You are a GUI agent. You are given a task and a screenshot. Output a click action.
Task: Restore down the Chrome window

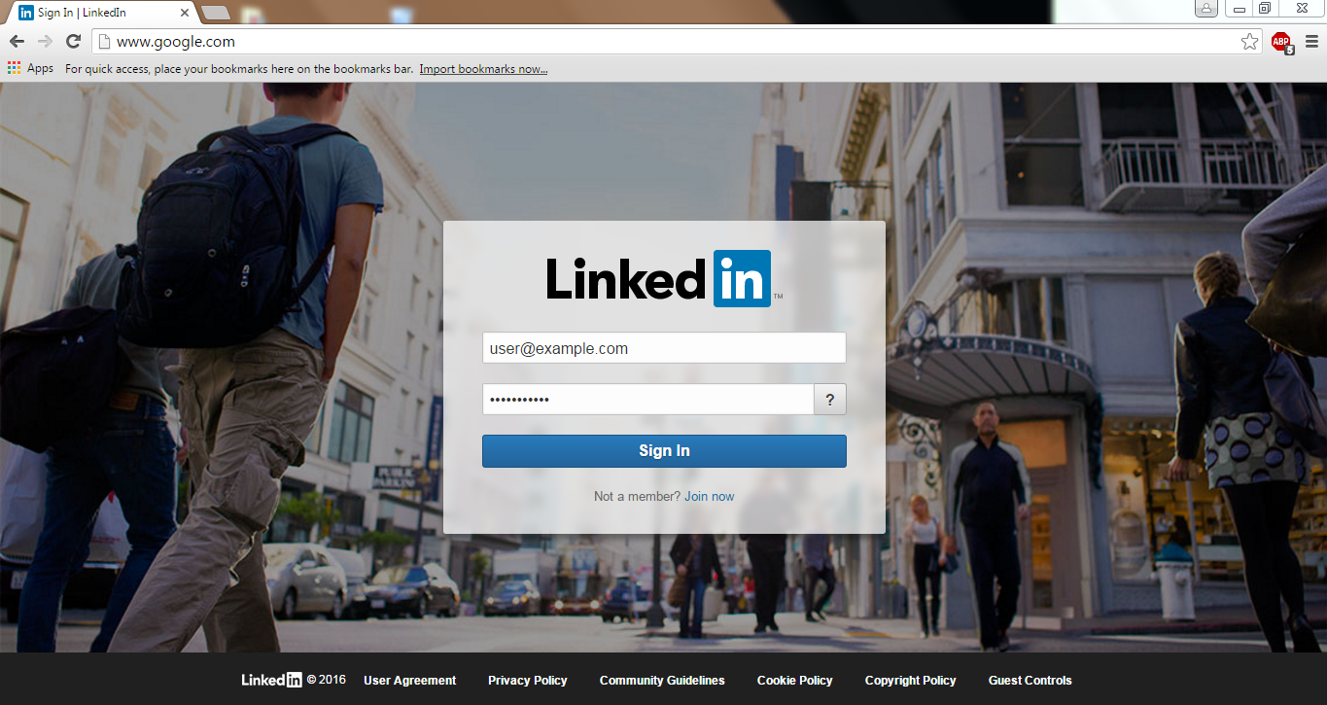pyautogui.click(x=1265, y=8)
